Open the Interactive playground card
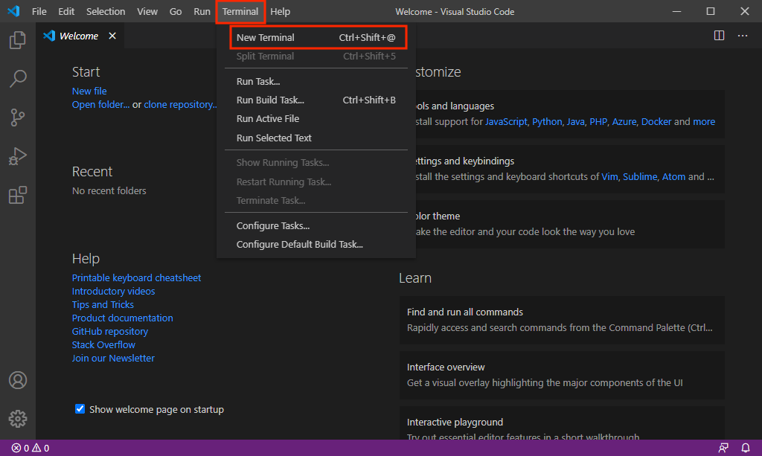The height and width of the screenshot is (456, 762). 562,423
